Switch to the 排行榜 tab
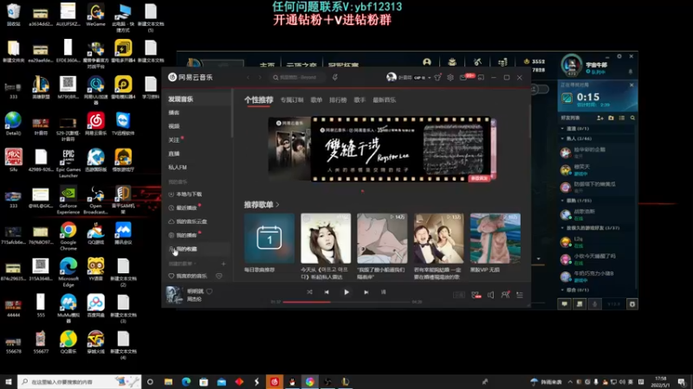 (x=338, y=100)
